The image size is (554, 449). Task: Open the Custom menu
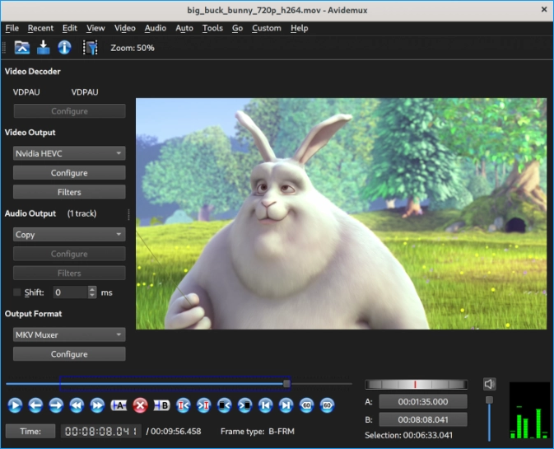pyautogui.click(x=267, y=28)
